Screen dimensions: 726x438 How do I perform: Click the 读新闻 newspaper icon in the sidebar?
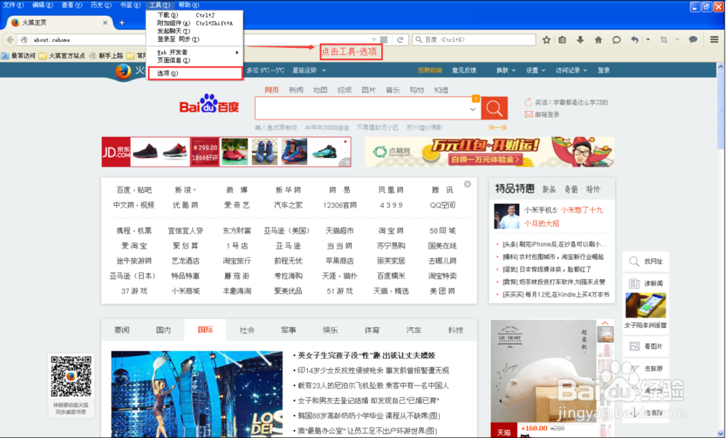pos(634,282)
